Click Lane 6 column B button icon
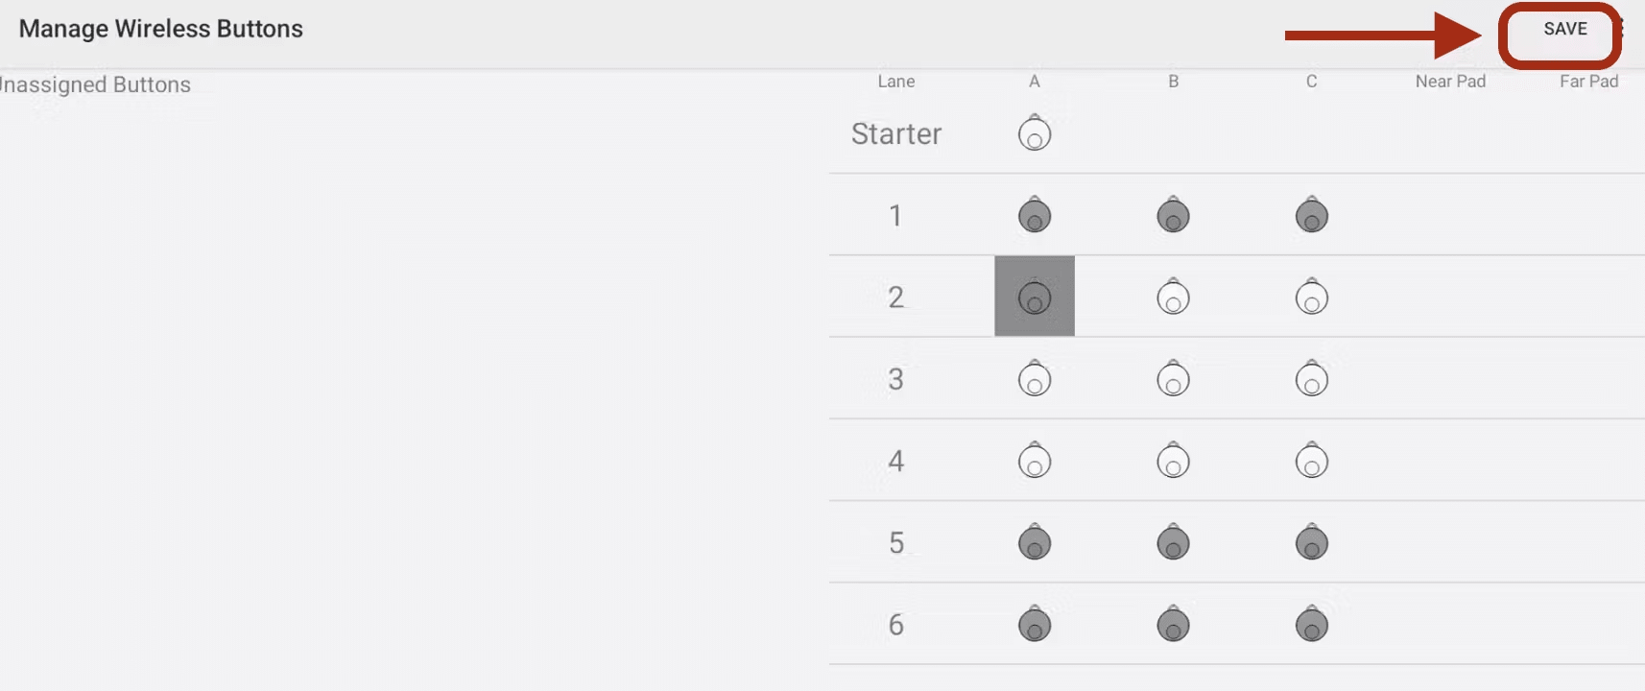 click(1173, 624)
